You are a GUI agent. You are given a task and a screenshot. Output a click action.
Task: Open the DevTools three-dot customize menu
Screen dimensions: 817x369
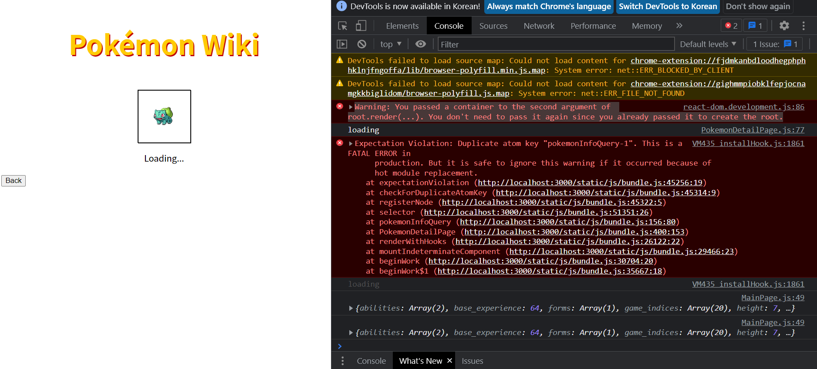[803, 26]
